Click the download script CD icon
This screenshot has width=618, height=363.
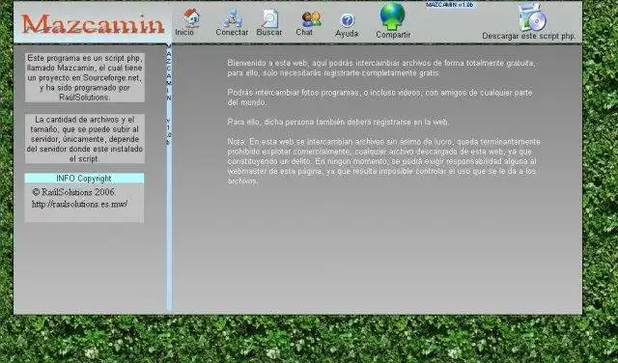[x=532, y=17]
